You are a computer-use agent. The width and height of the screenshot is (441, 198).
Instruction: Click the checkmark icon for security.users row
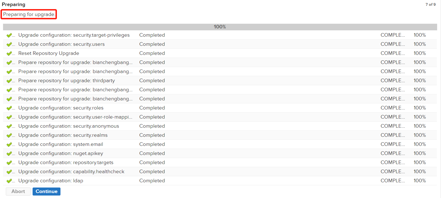(x=9, y=44)
